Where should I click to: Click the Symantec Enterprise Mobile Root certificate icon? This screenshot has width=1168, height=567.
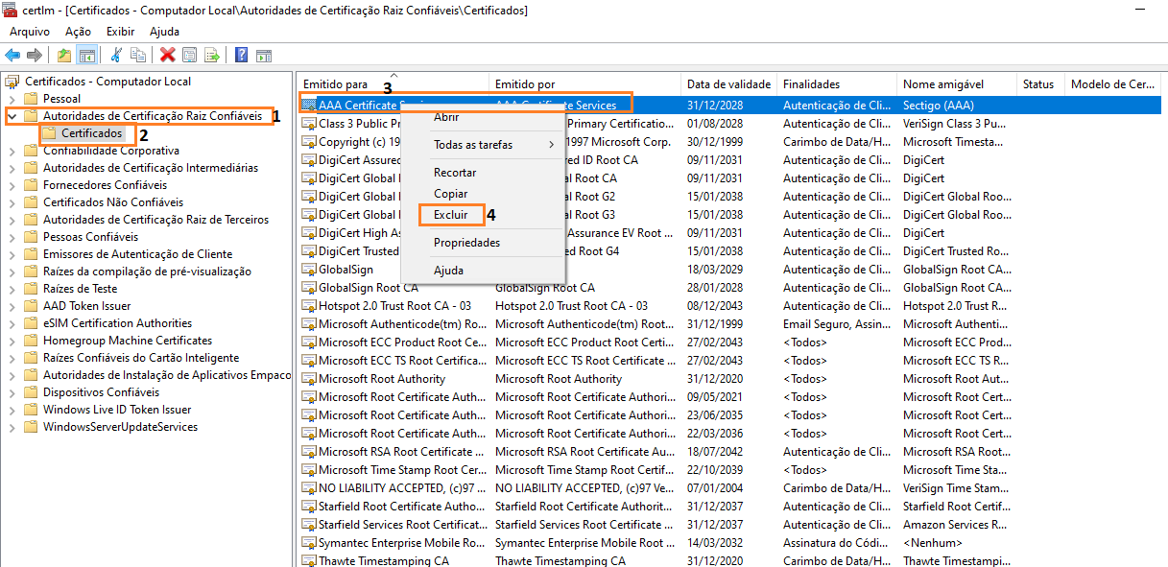click(x=309, y=543)
